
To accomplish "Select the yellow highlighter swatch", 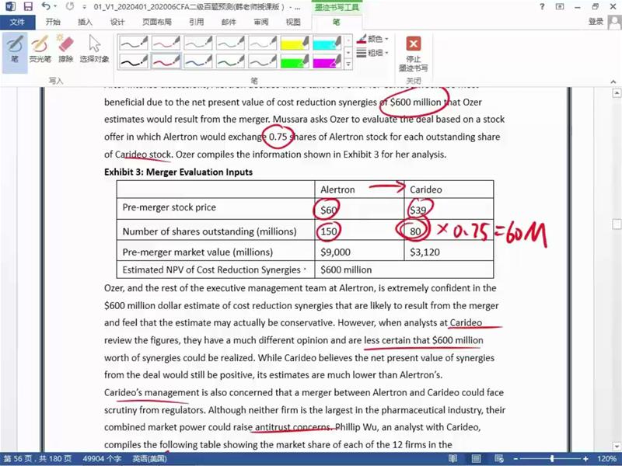I will pos(295,43).
